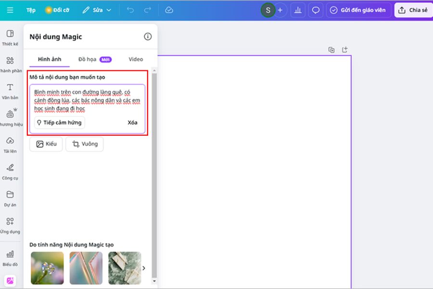Click the description prompt text field
The height and width of the screenshot is (289, 433).
87,100
